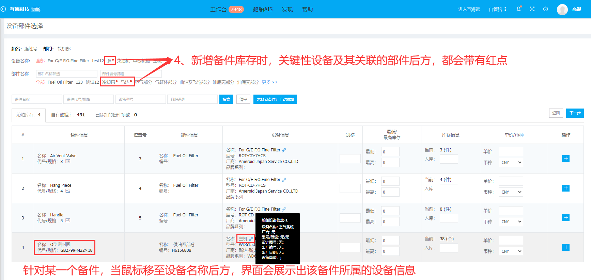Open 帮助 menu
This screenshot has width=591, height=280.
(x=307, y=10)
